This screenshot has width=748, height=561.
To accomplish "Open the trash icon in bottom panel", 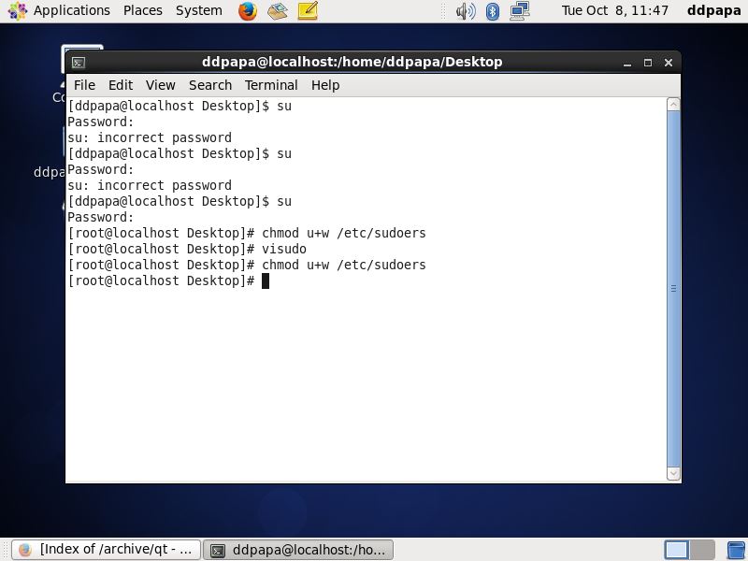I will [x=736, y=550].
